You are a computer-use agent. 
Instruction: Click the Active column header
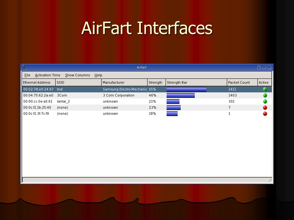pos(265,82)
